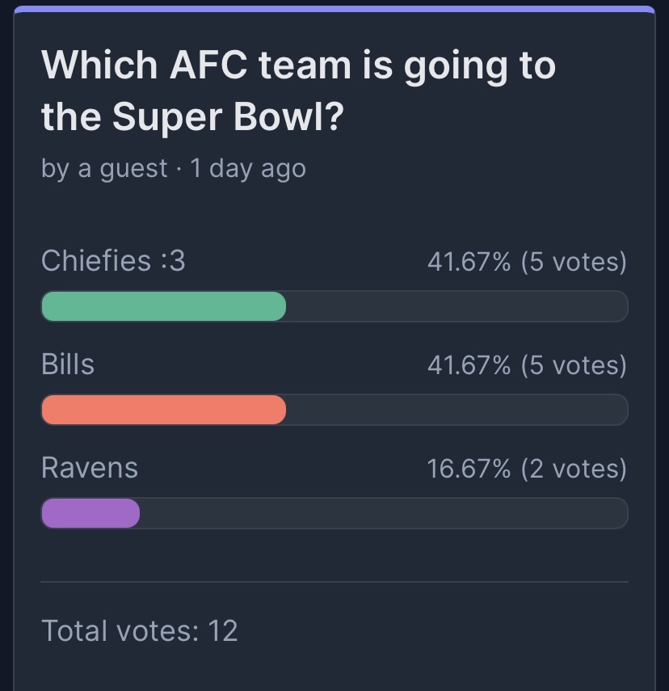Open the "by a guest" author text
The image size is (669, 691).
click(x=104, y=169)
